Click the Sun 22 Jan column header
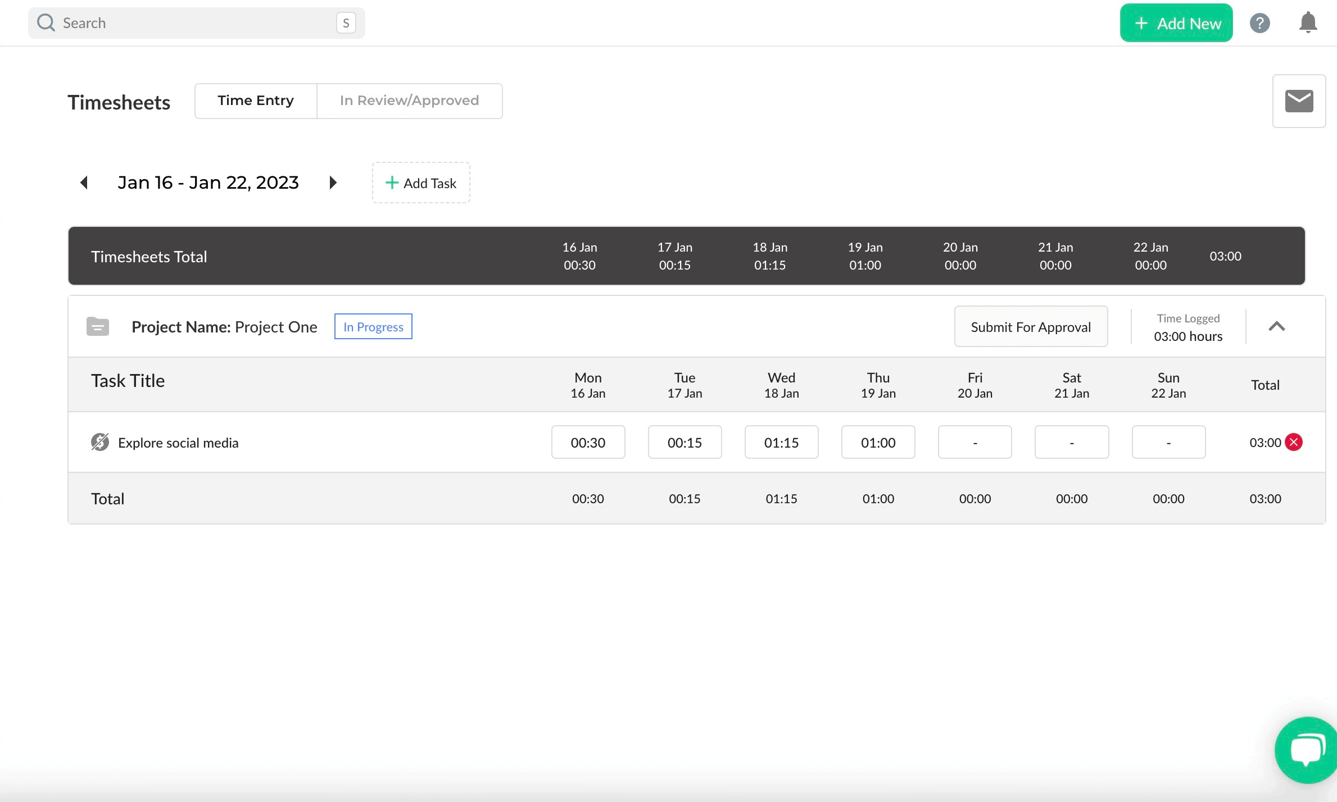Viewport: 1337px width, 802px height. click(x=1168, y=385)
